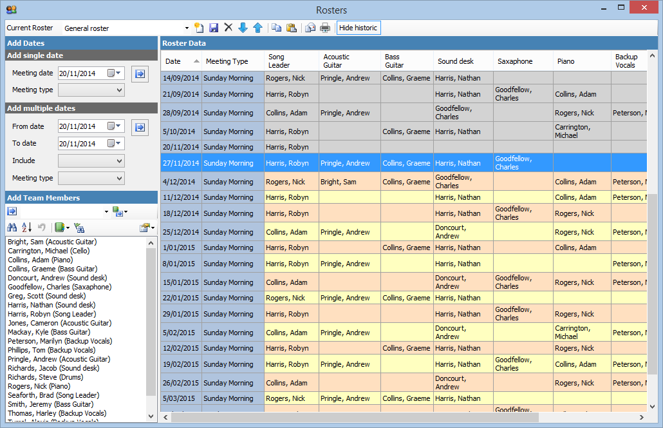Select Doncourt, Andrew (Sound desk) in list
663x428 pixels.
point(57,278)
